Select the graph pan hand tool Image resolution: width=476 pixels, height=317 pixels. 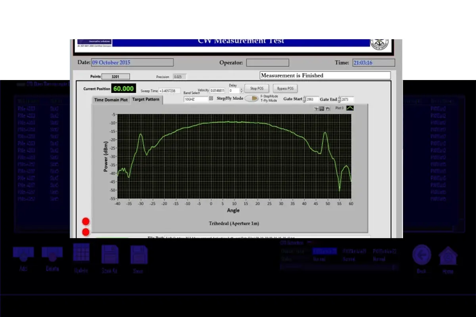pyautogui.click(x=327, y=108)
